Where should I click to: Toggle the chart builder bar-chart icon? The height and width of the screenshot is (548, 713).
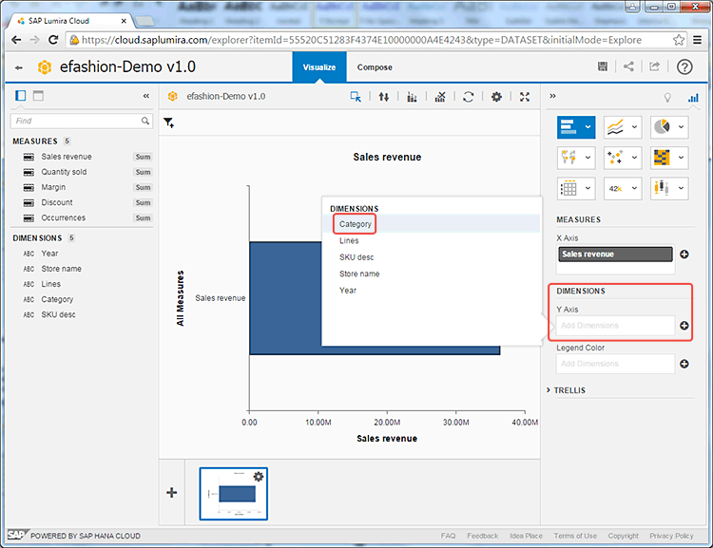pos(693,97)
